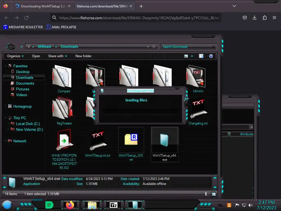Image resolution: width=281 pixels, height=211 pixels.
Task: Click the Firefox icon in taskbar
Action: (x=70, y=205)
